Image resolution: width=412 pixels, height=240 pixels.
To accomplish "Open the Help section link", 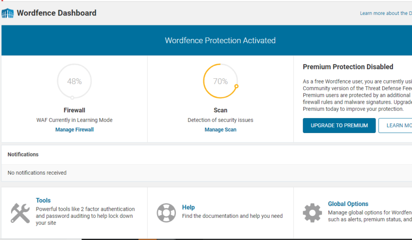I will click(x=188, y=207).
